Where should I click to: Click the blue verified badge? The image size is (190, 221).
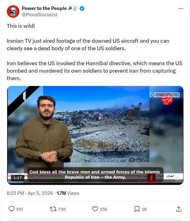(82, 8)
